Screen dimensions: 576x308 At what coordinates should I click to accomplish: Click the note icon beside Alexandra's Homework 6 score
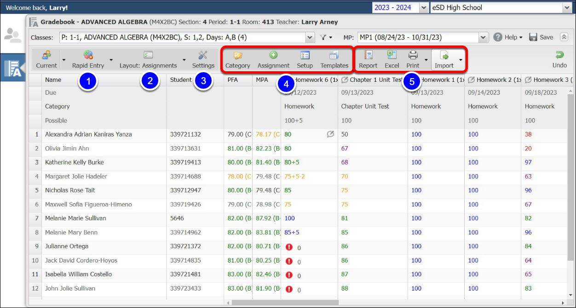(x=330, y=134)
